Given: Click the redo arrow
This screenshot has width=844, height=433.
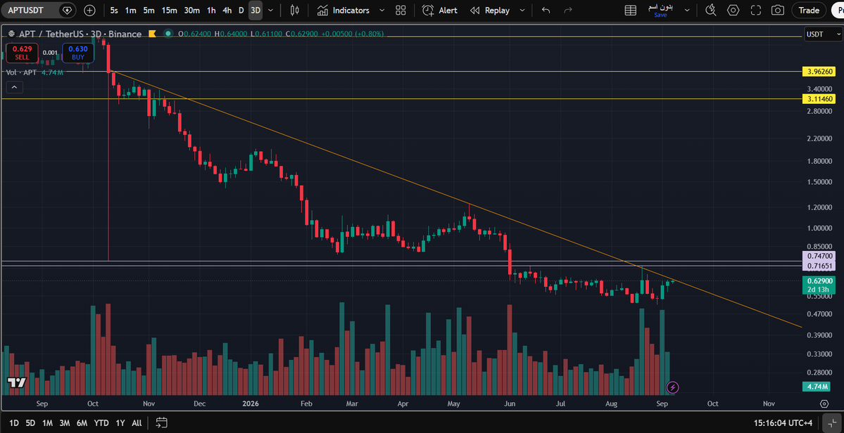Looking at the screenshot, I should [568, 11].
